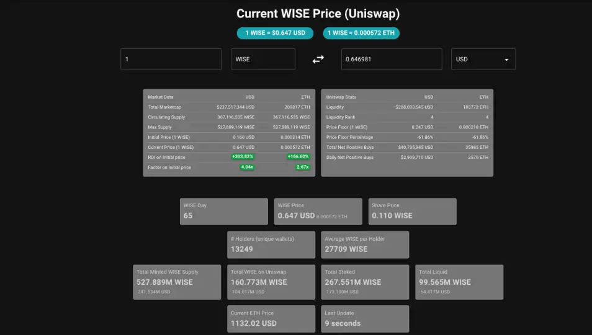Click the 4.04x factor badge
The width and height of the screenshot is (592, 335).
(248, 167)
